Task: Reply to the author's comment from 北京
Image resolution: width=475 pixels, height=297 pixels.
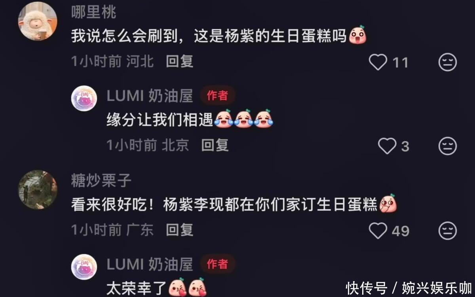Action: [215, 146]
